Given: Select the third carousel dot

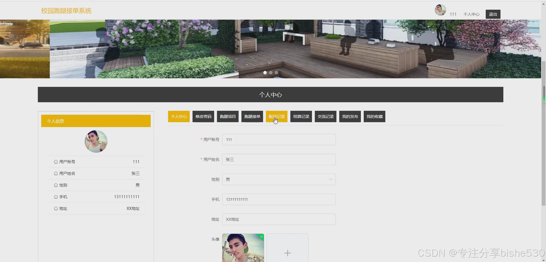Looking at the screenshot, I should pyautogui.click(x=276, y=73).
